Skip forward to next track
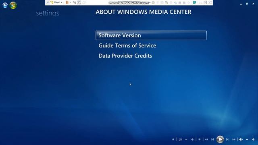This screenshot has height=145, width=258. pos(227,139)
